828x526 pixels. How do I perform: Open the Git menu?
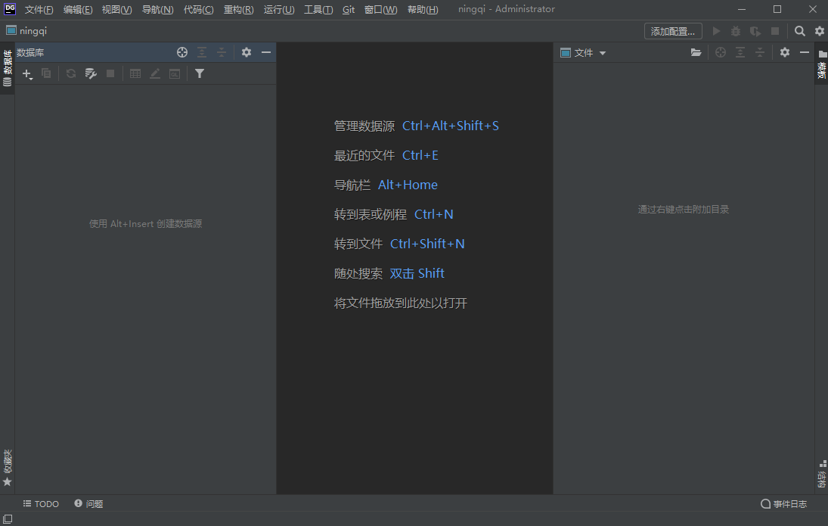(x=349, y=10)
